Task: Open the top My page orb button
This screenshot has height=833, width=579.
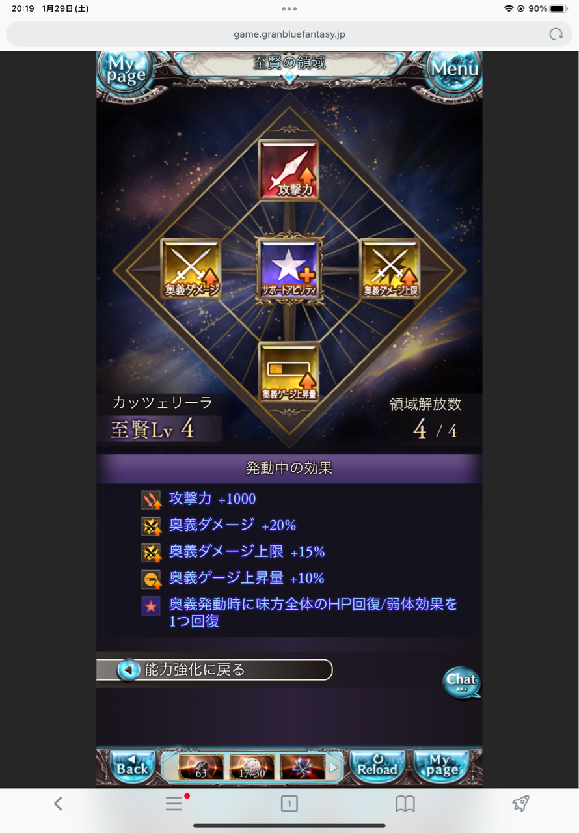Action: [x=125, y=72]
